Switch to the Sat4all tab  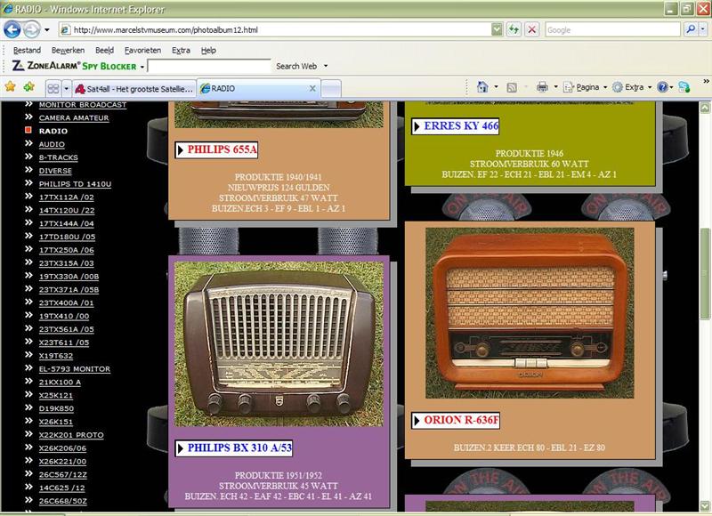[x=134, y=89]
